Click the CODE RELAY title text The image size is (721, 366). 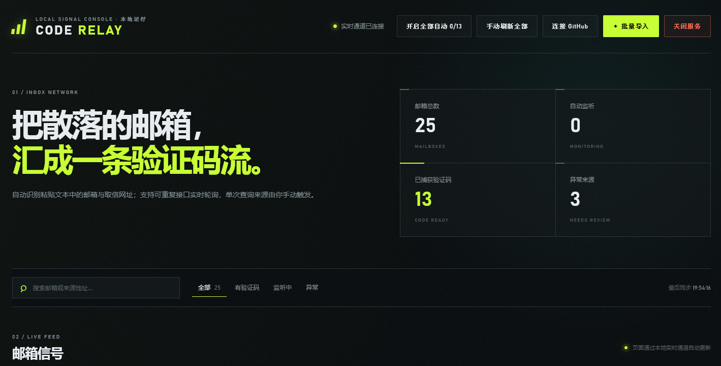[79, 30]
